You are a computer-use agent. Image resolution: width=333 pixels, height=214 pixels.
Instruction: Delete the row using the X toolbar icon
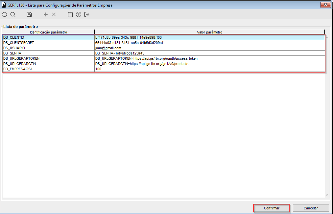[54, 14]
